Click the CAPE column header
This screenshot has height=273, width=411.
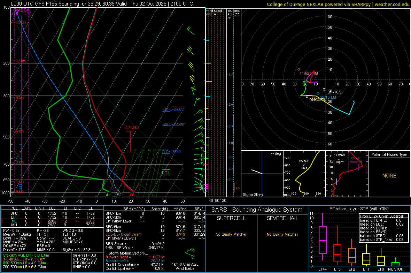26,208
